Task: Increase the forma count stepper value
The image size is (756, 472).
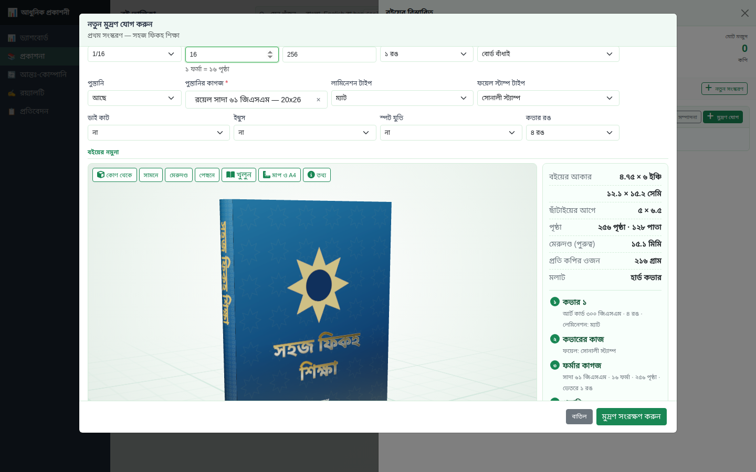Action: (270, 51)
